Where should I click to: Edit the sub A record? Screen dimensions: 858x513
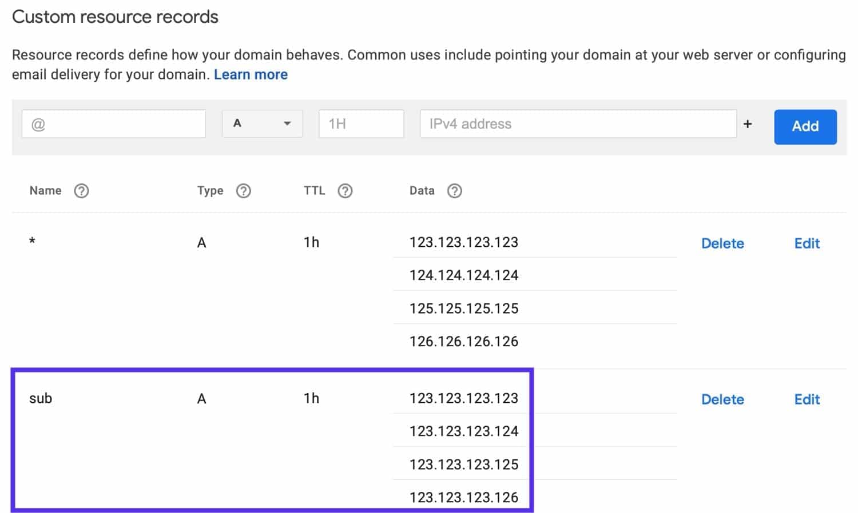pos(807,399)
